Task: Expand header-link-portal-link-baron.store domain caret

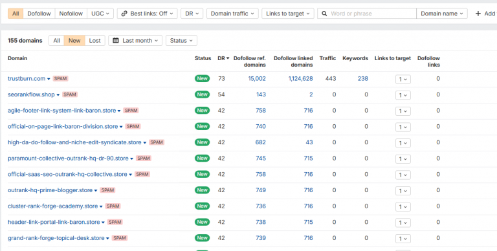Action: (x=103, y=223)
